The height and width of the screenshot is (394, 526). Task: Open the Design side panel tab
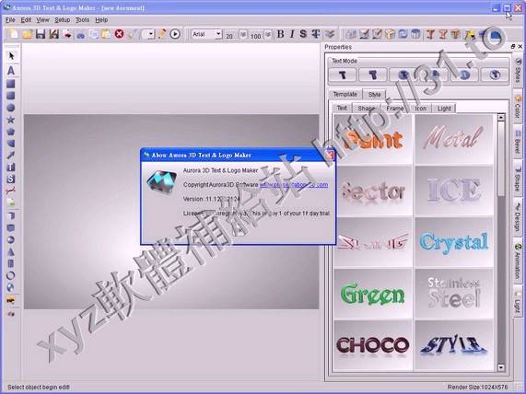point(519,217)
